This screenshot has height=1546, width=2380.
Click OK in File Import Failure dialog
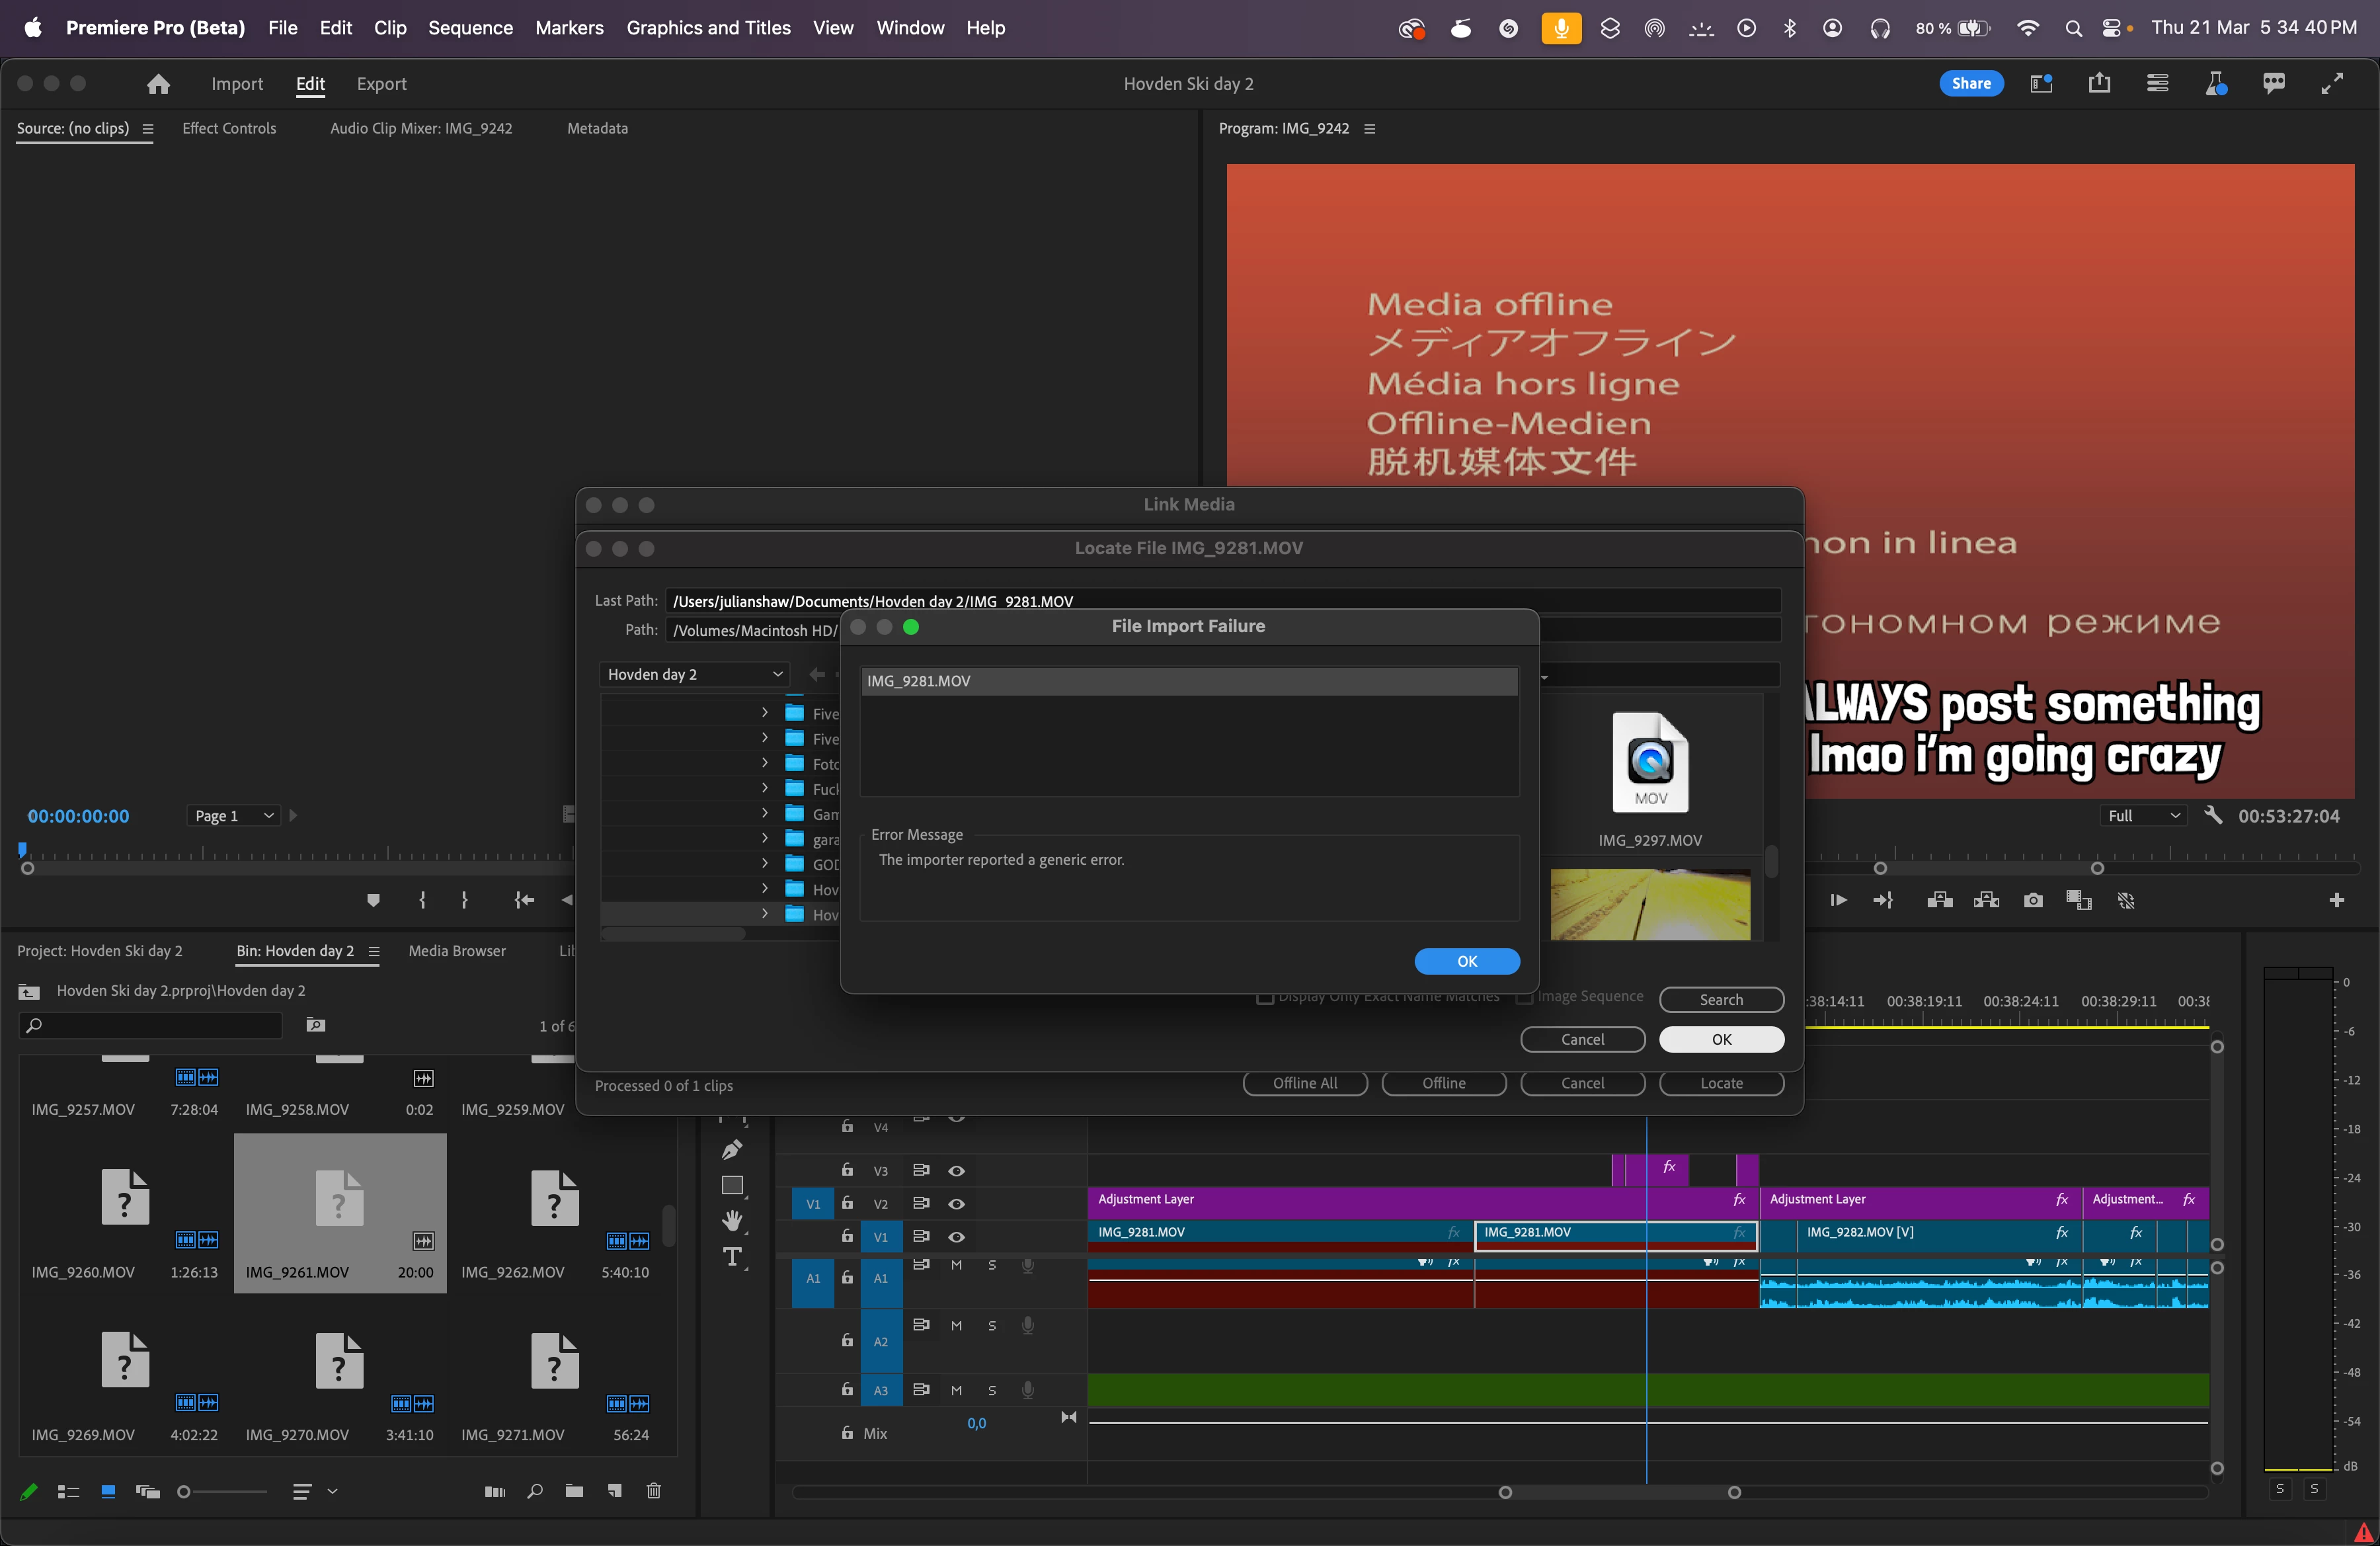click(1466, 961)
